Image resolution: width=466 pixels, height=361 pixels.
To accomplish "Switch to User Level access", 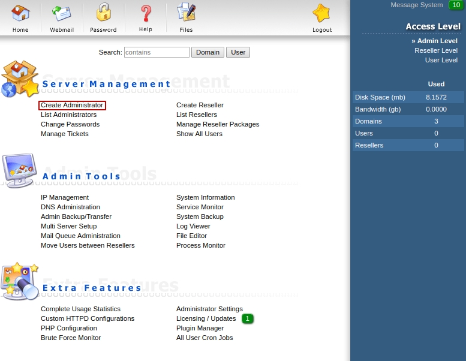I will [x=441, y=60].
